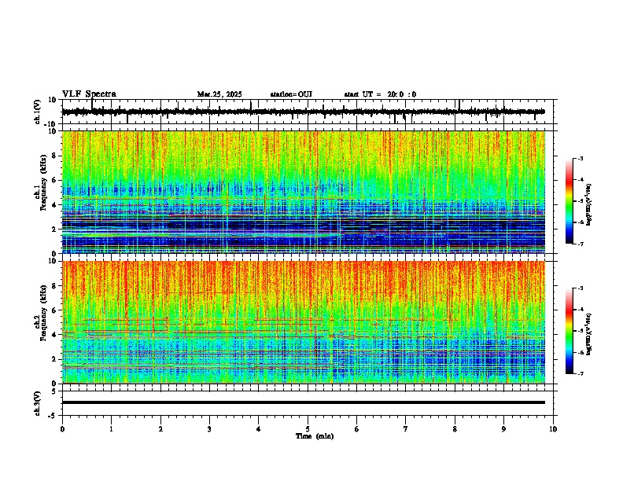Click the "start UT = 20:0 :0" label

[380, 94]
